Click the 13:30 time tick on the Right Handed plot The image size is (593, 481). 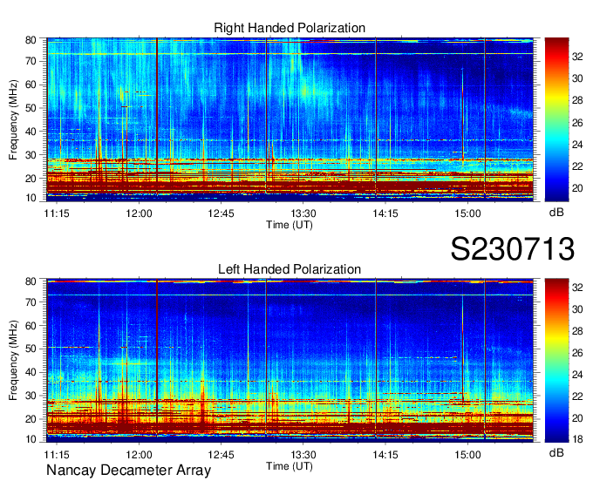[303, 213]
